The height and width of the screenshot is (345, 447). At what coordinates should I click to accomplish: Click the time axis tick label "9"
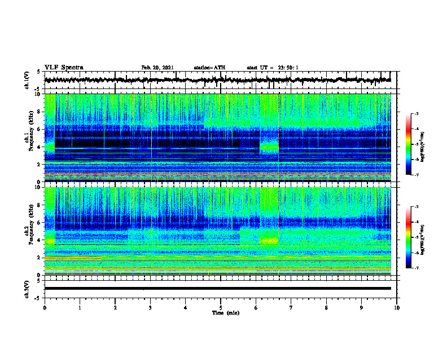point(361,308)
